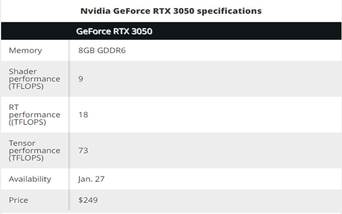
Task: Click the Availability row label
Action: pos(30,179)
